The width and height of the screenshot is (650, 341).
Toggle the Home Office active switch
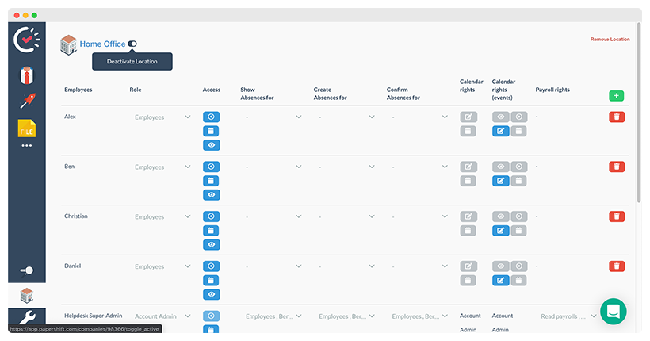click(132, 44)
